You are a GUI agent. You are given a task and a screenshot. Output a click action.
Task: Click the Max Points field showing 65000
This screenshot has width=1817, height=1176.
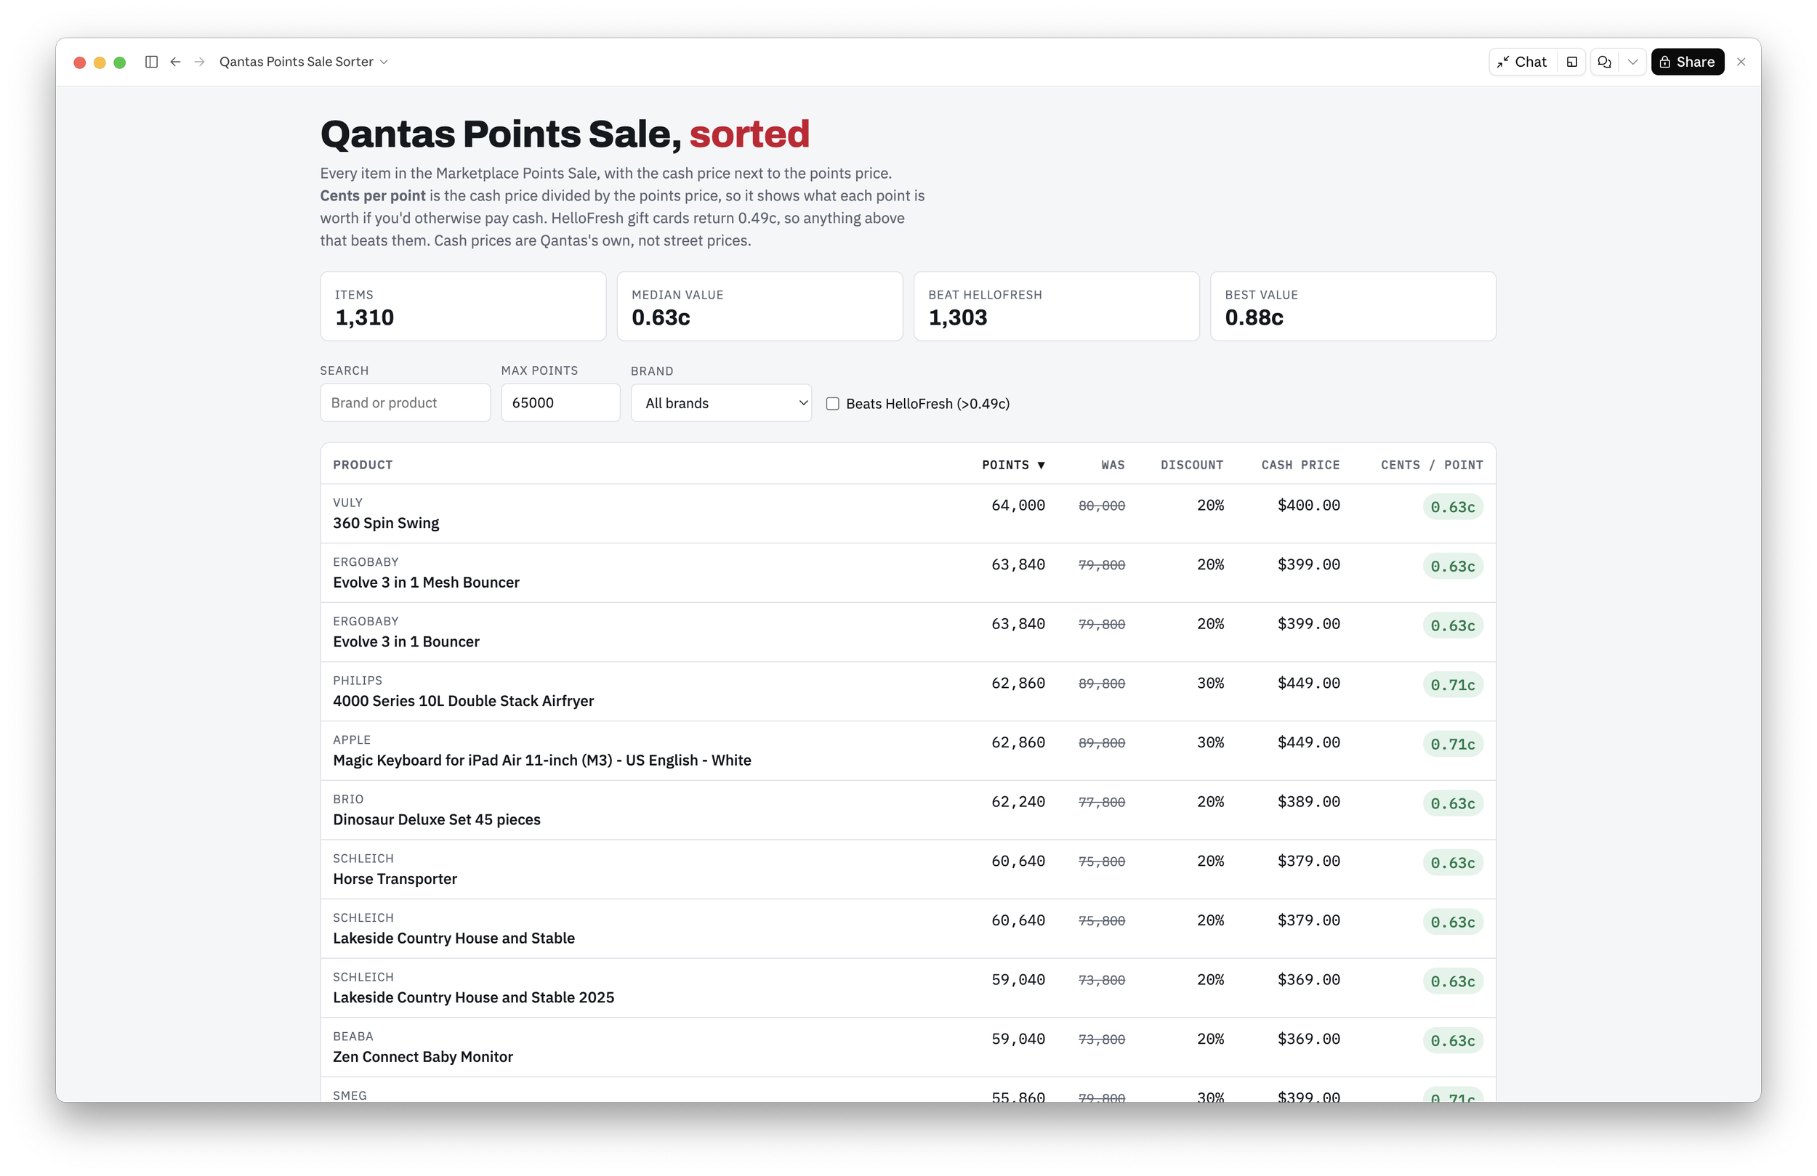[x=560, y=402]
